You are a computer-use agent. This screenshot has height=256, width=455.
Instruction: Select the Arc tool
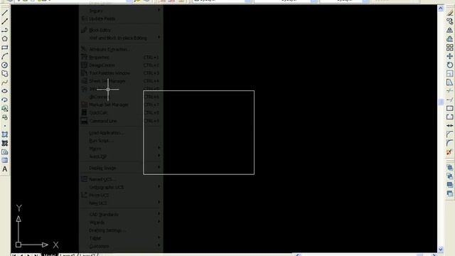[x=5, y=56]
